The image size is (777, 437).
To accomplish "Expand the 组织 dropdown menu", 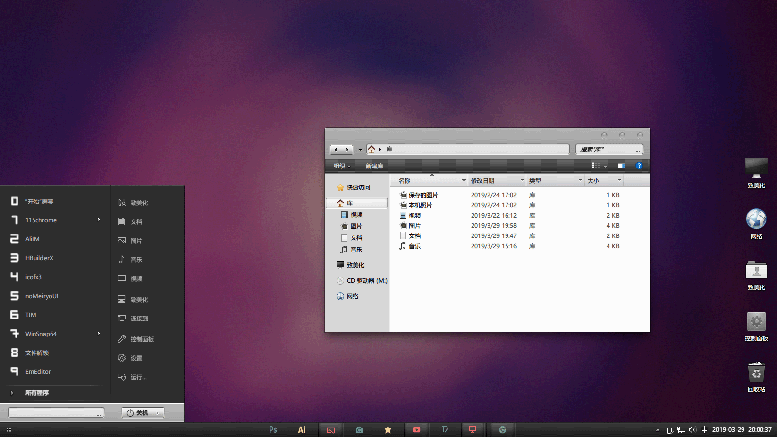I will pos(342,166).
